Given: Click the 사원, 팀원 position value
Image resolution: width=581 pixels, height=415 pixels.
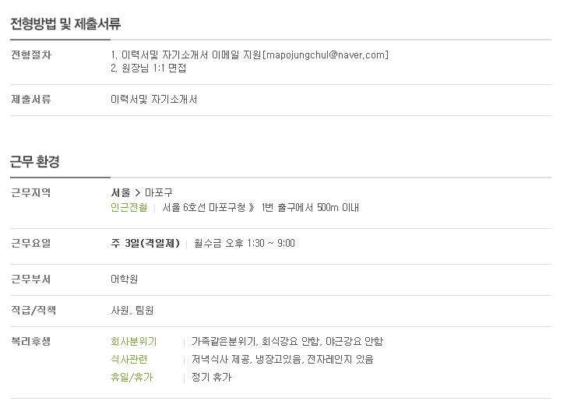Looking at the screenshot, I should pos(132,310).
